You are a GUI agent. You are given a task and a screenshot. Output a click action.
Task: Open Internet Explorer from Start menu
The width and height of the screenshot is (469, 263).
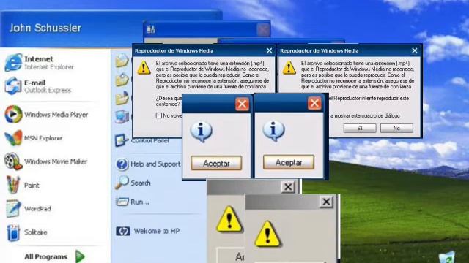[x=13, y=62]
